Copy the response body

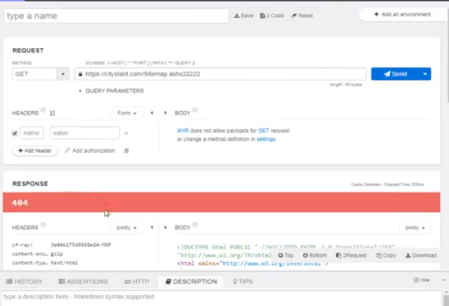coord(386,255)
